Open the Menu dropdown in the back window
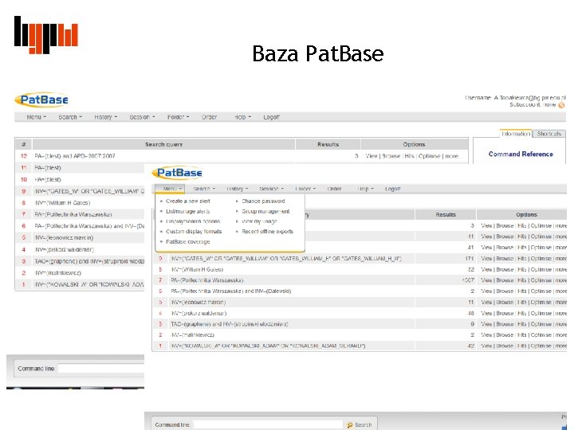 click(36, 117)
